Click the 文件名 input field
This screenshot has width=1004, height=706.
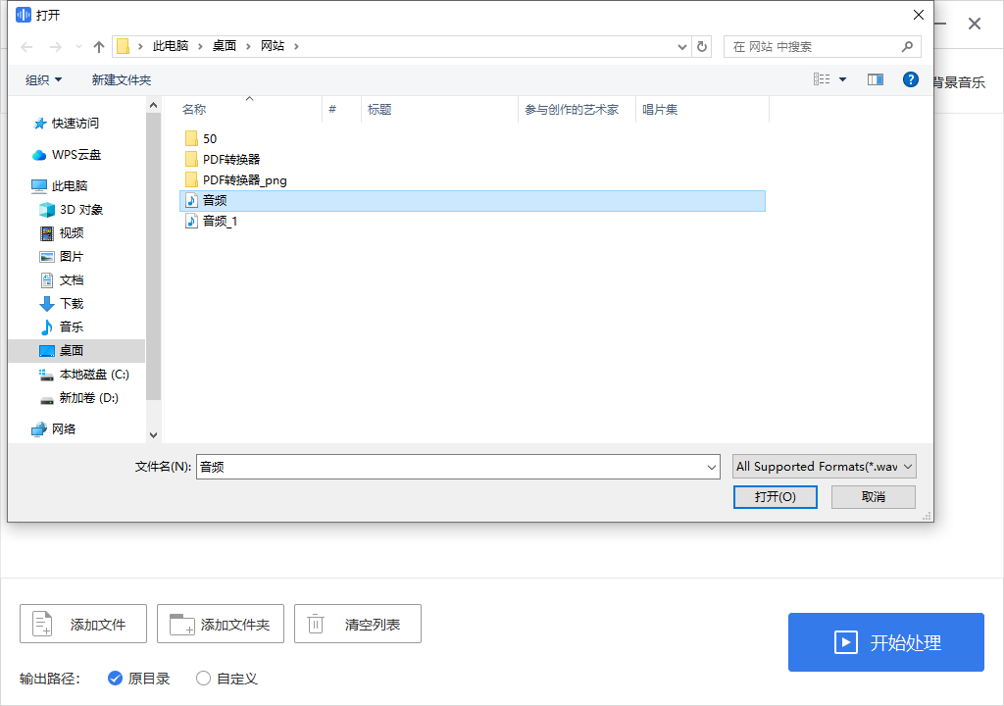pyautogui.click(x=451, y=467)
